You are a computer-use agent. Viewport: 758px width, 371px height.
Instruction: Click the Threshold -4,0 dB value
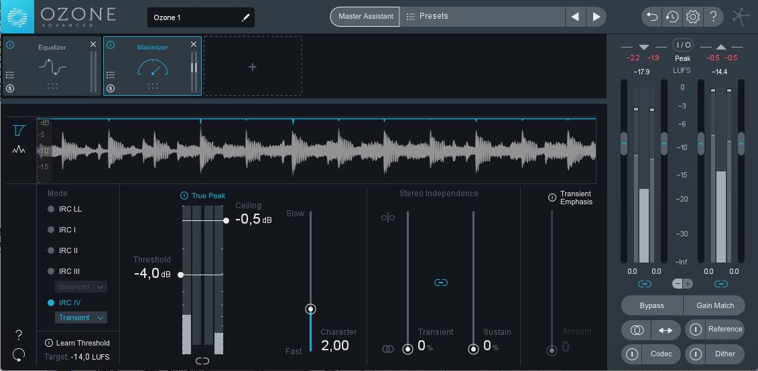pyautogui.click(x=151, y=273)
